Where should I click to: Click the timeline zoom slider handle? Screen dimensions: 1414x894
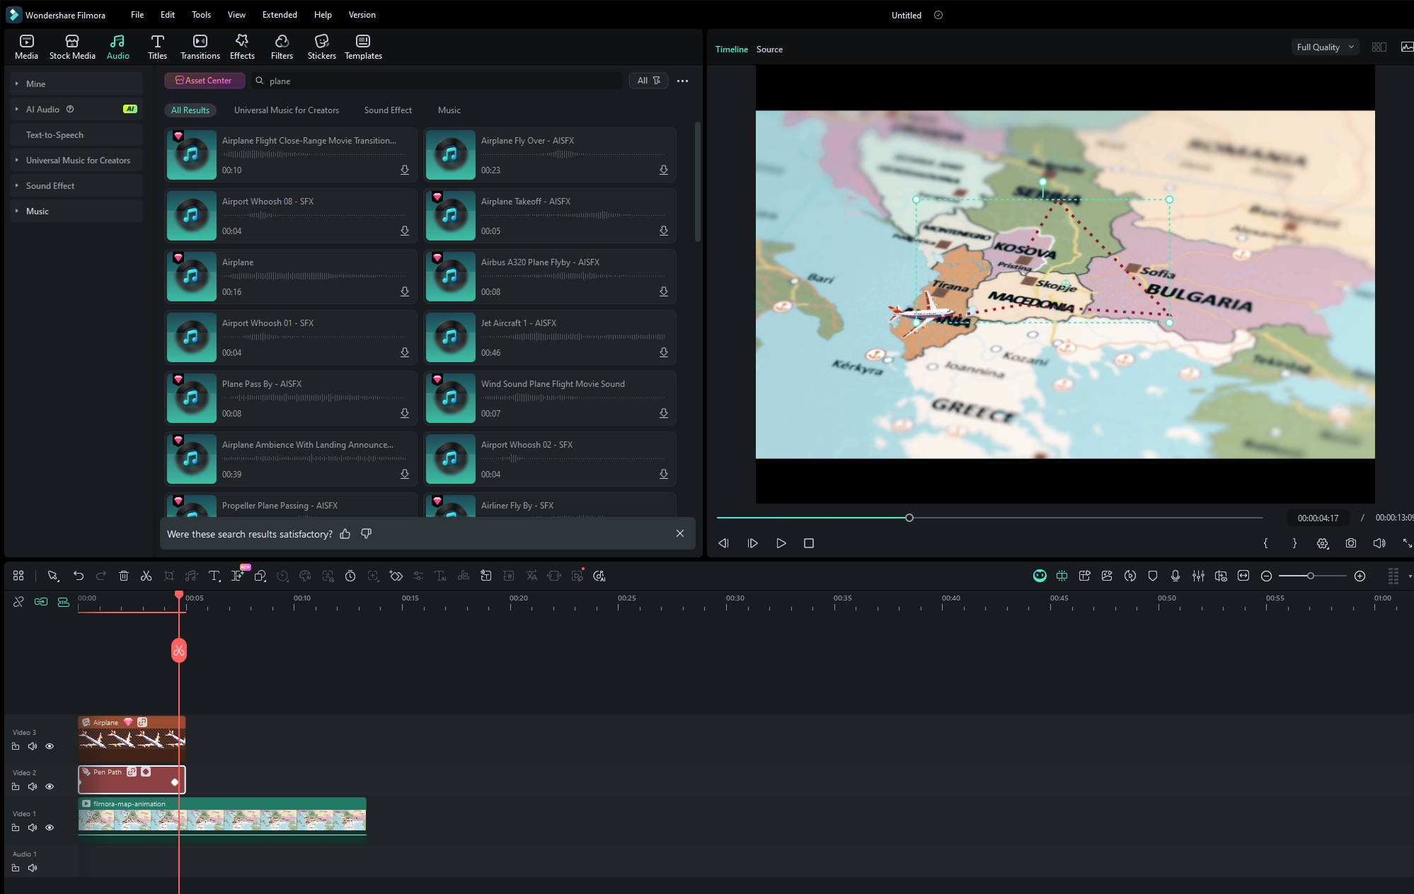(x=1310, y=576)
